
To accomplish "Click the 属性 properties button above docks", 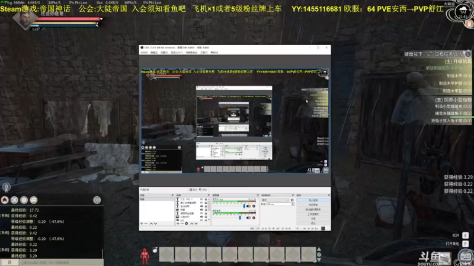I will pyautogui.click(x=193, y=190).
